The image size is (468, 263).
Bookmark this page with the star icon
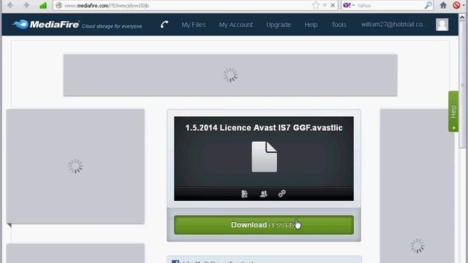click(x=315, y=5)
